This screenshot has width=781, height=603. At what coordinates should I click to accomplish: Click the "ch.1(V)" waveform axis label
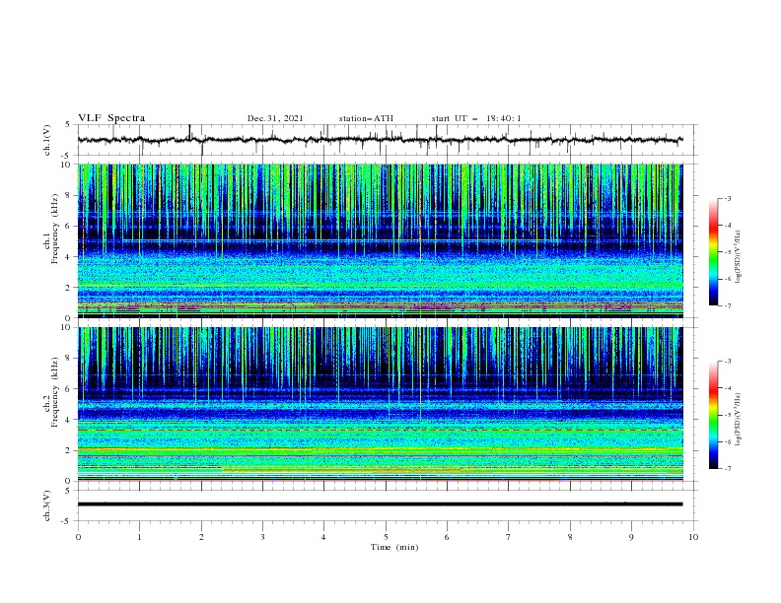[x=47, y=140]
